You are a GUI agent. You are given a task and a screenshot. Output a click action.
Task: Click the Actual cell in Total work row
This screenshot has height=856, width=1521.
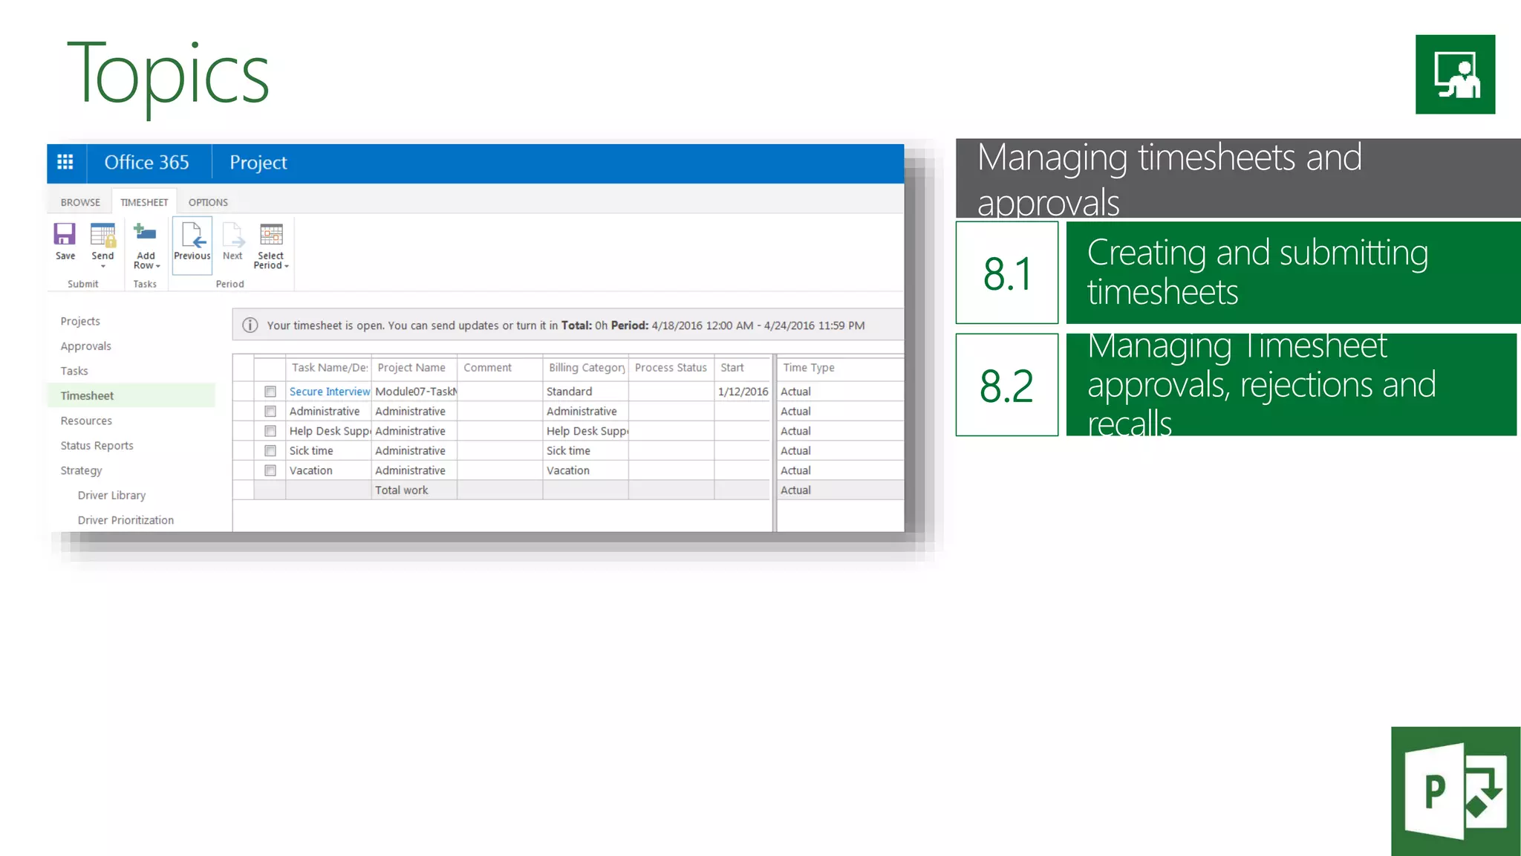840,490
